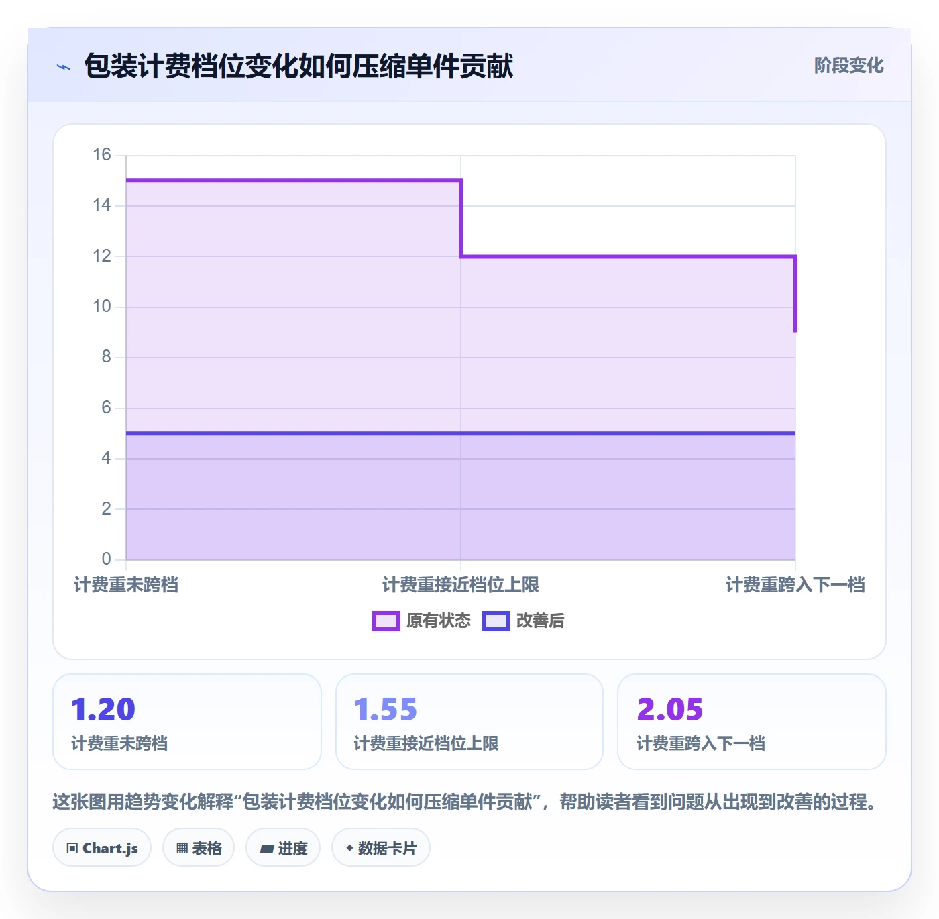Click the y-axis value 16
Image resolution: width=939 pixels, height=919 pixels.
[x=102, y=155]
